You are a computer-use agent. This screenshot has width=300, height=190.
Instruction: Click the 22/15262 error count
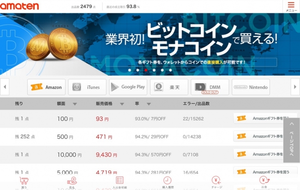click(193, 119)
